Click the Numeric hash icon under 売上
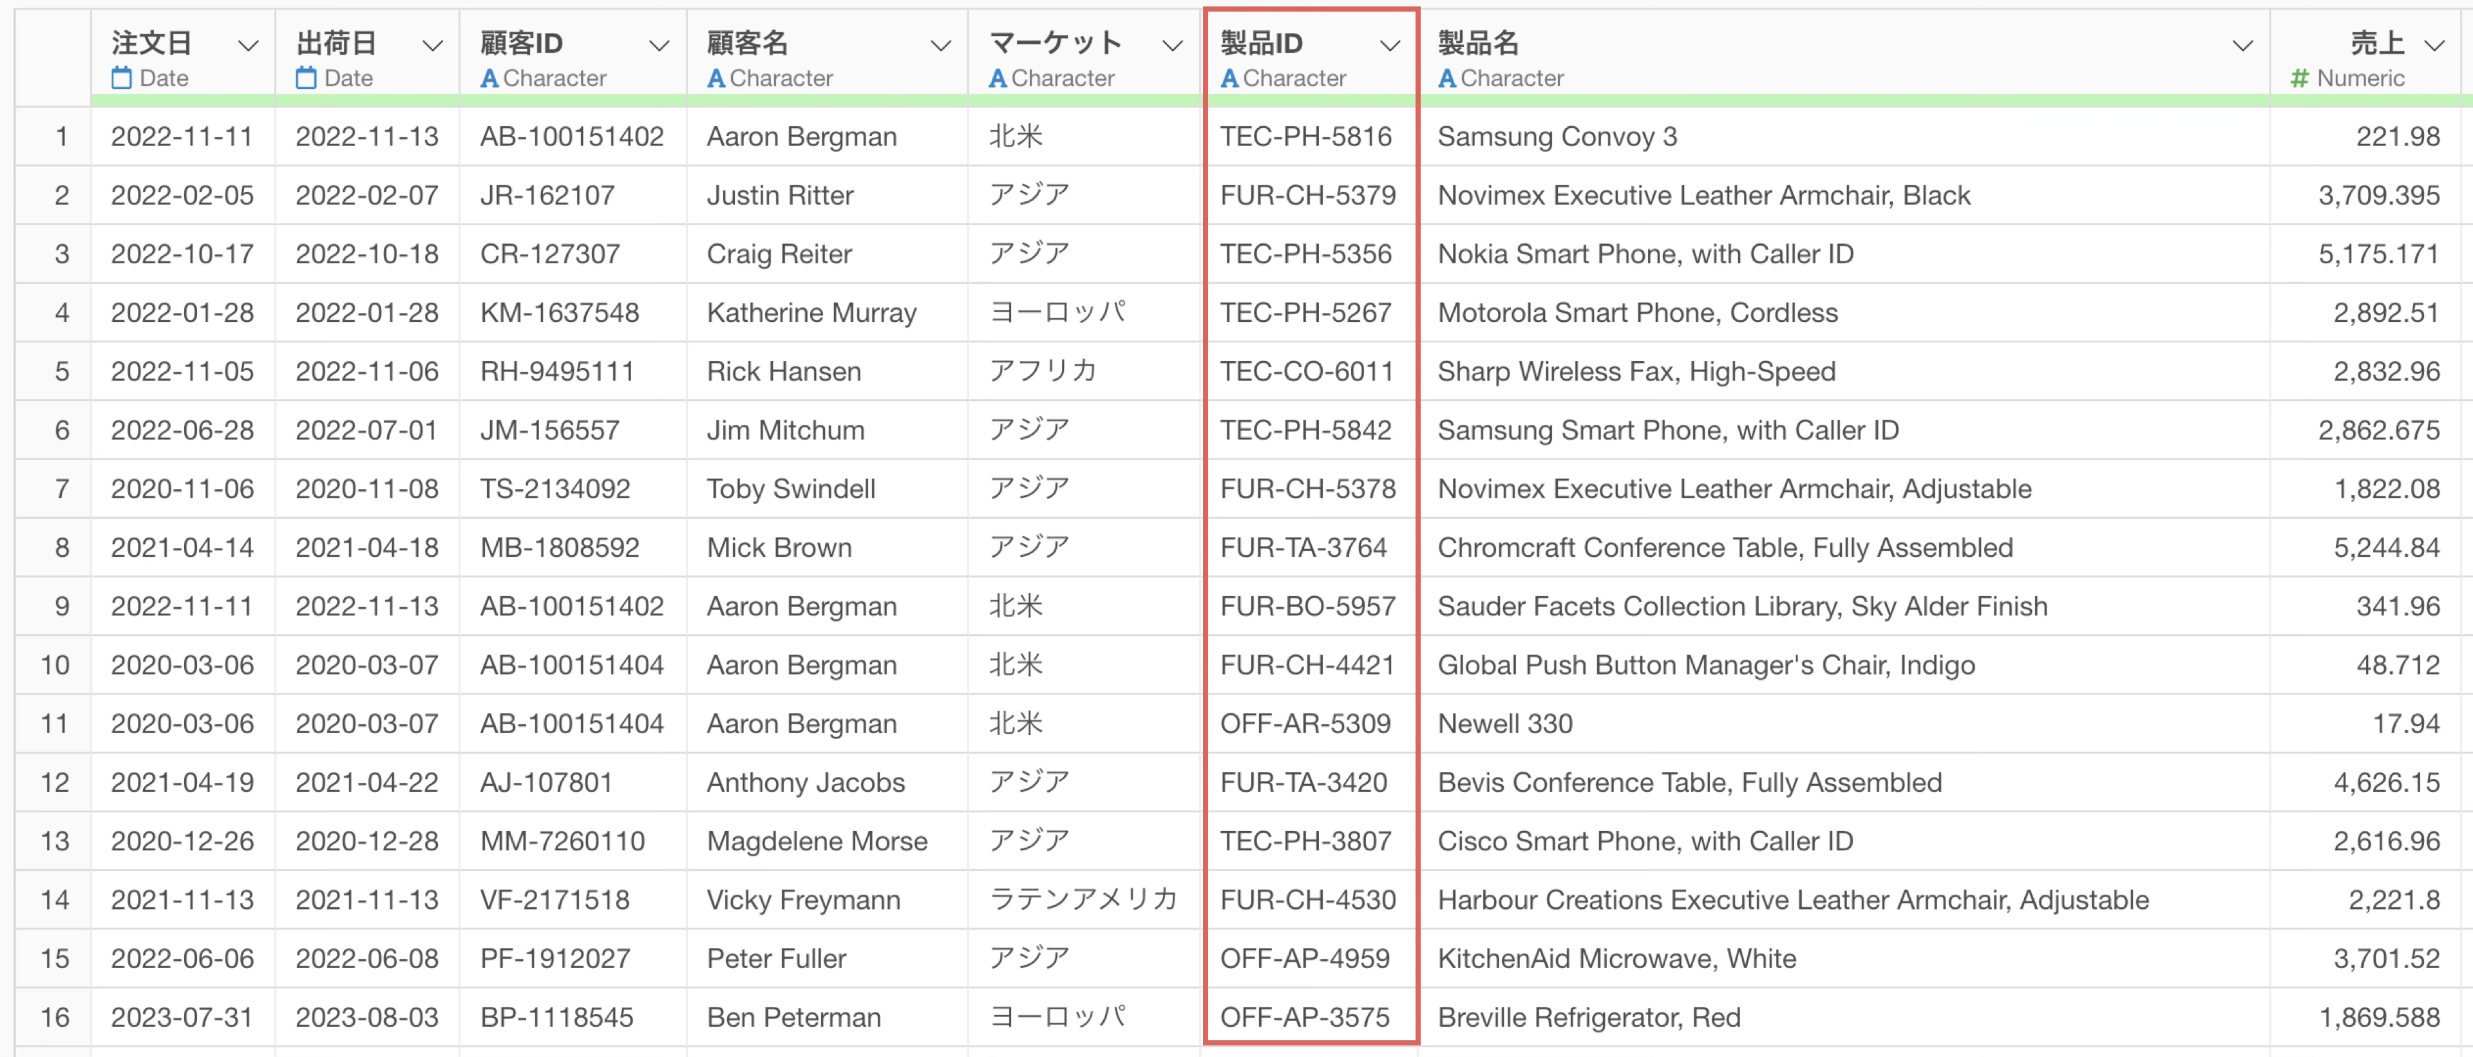 2299,79
